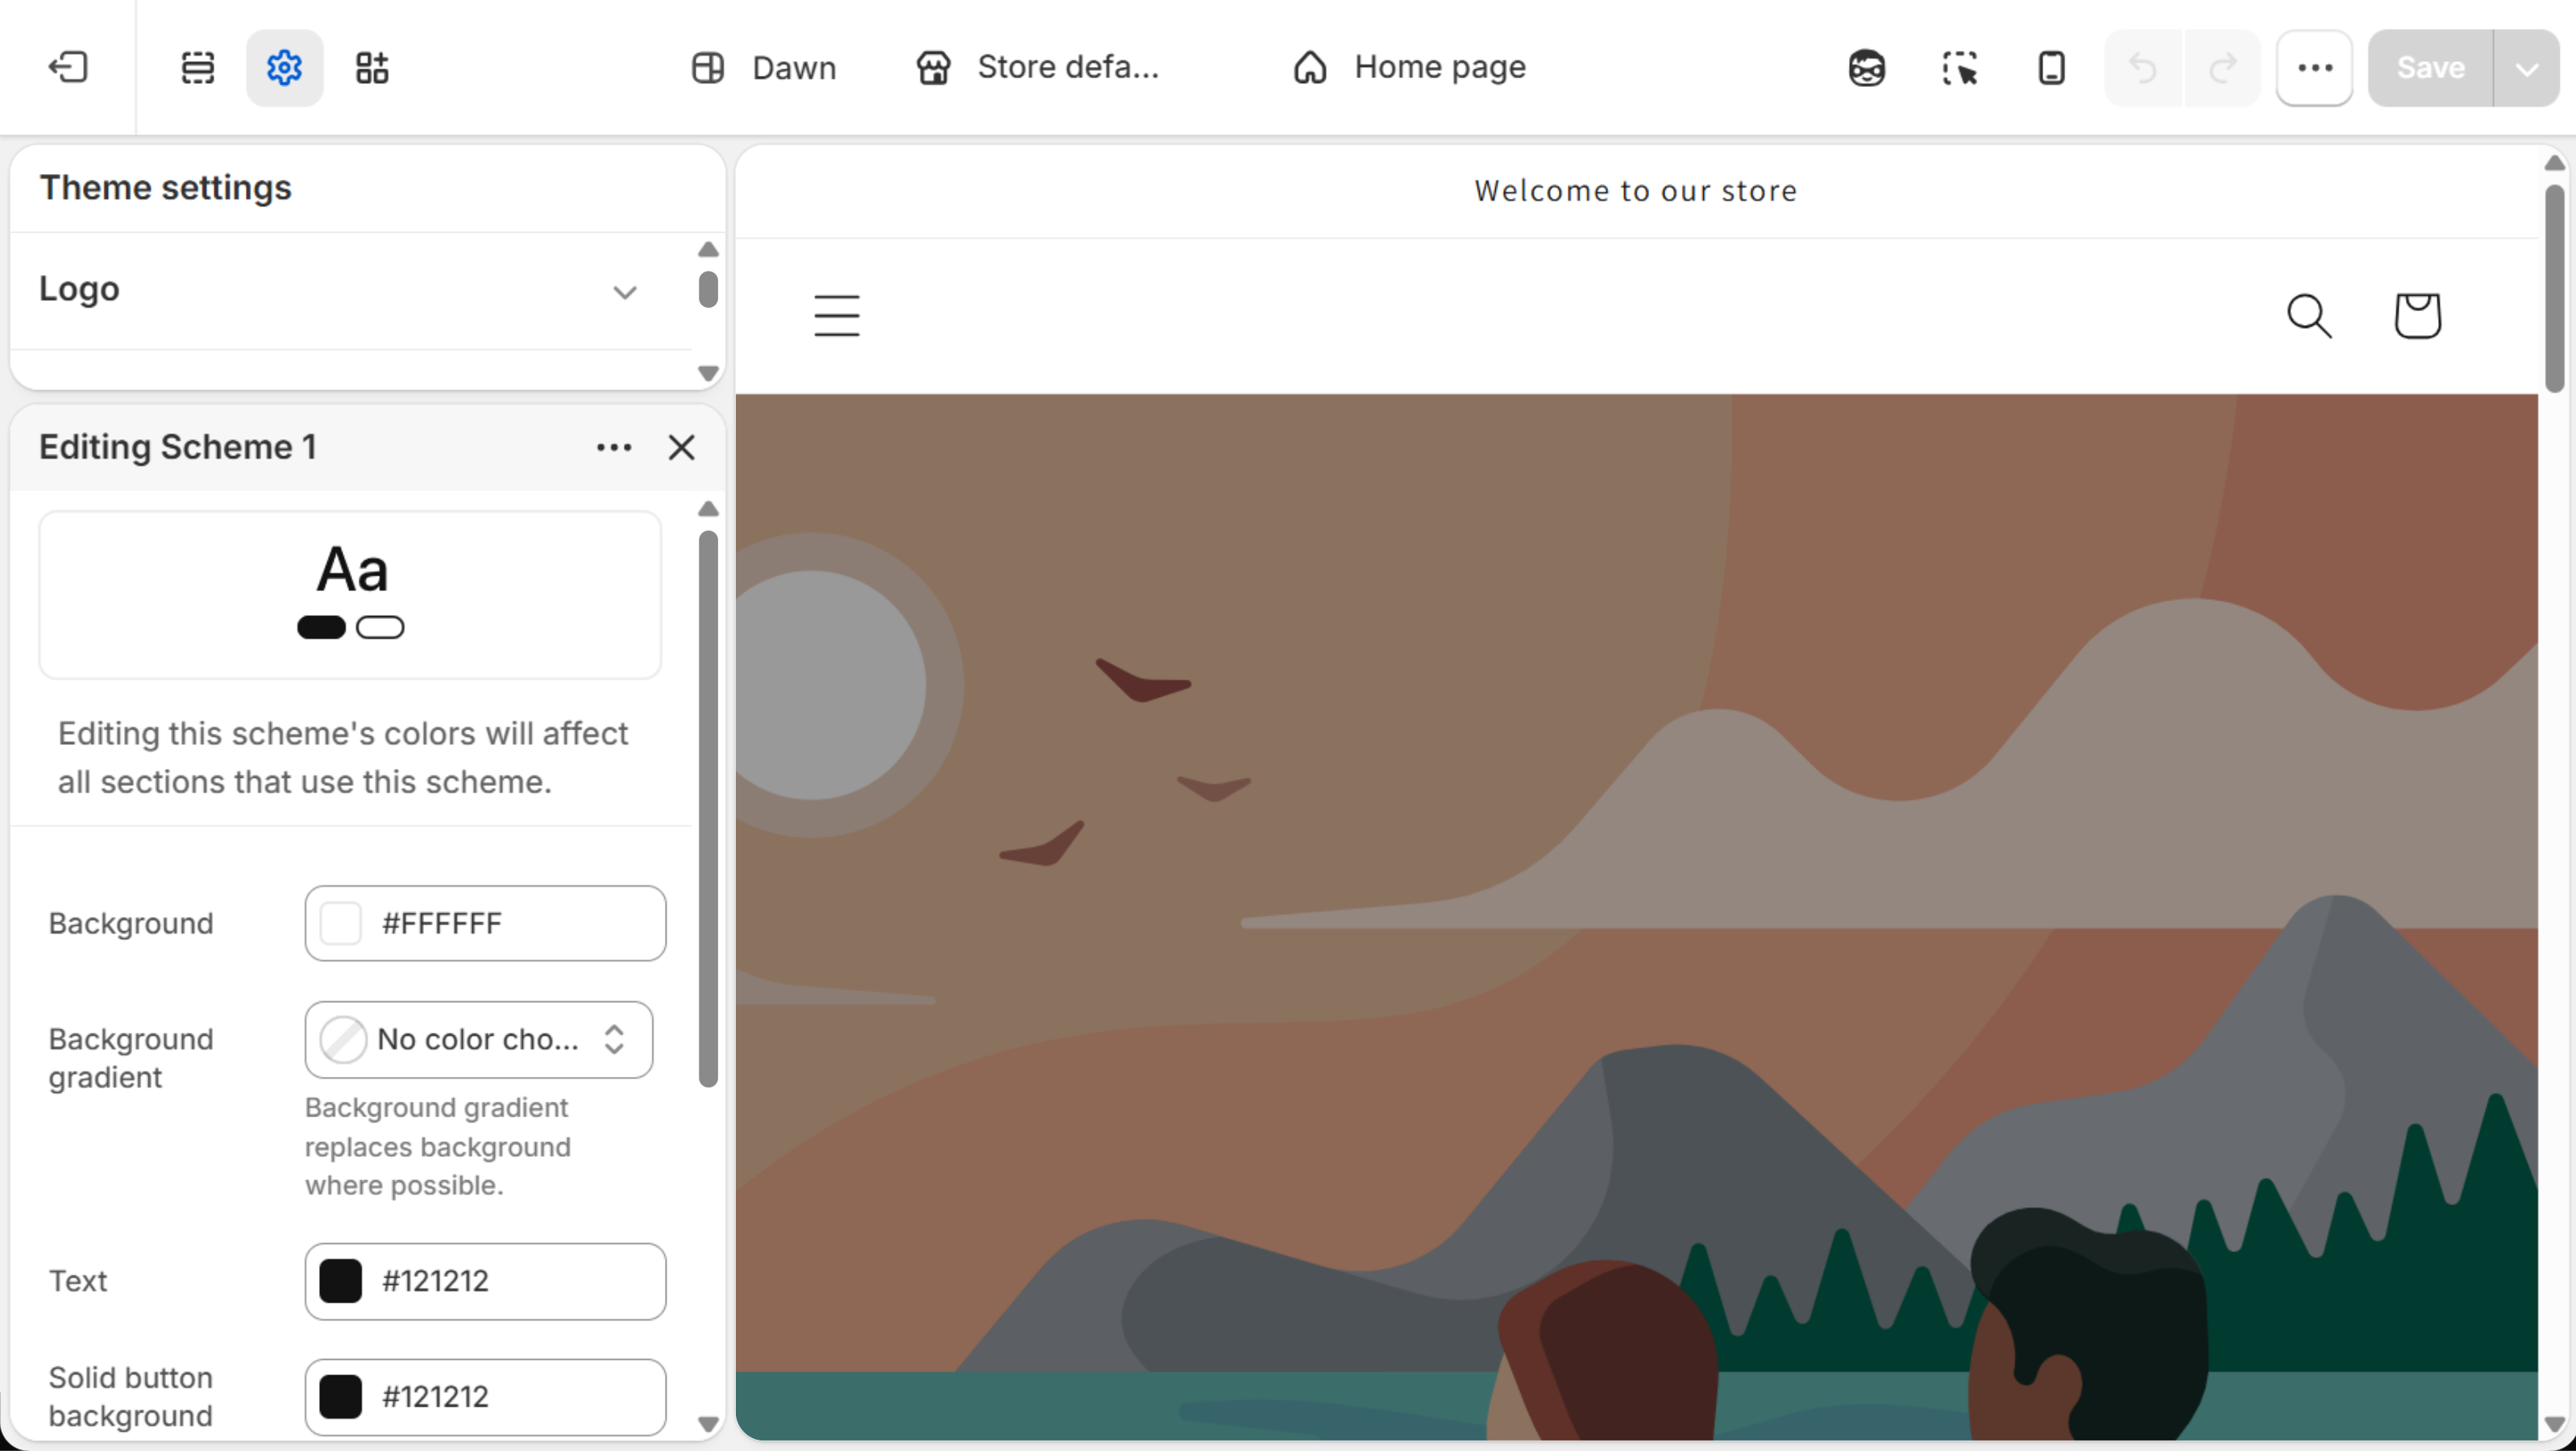Viewport: 2576px width, 1451px height.
Task: Edit the Background #FFFFFF hex field
Action: click(x=485, y=923)
